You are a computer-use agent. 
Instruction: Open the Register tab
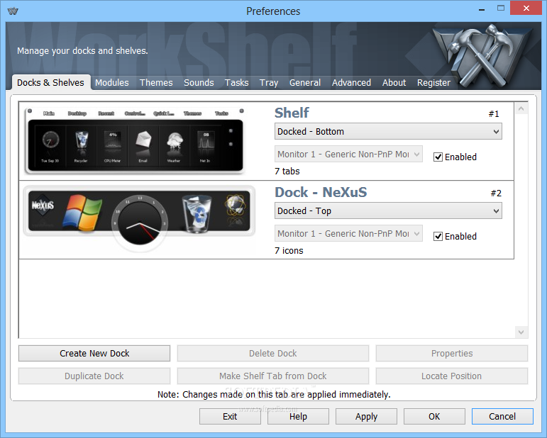coord(433,83)
